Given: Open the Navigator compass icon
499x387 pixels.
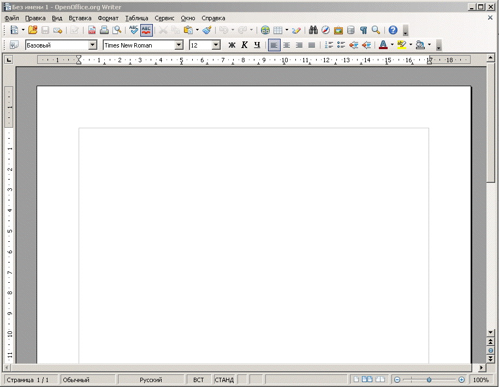Looking at the screenshot, I should click(325, 30).
